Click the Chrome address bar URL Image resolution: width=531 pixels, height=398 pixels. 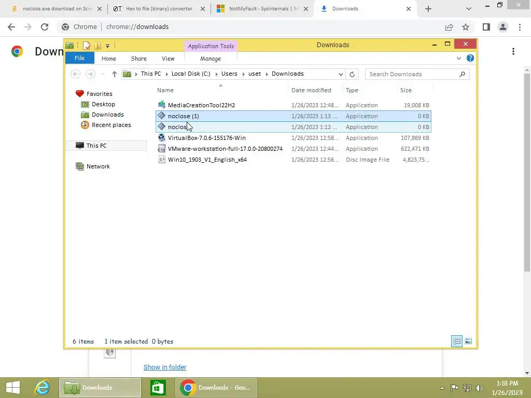[137, 27]
